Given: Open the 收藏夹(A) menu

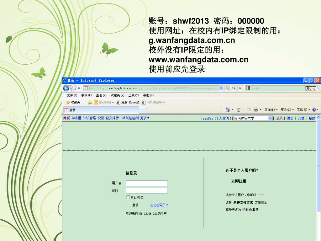Looking at the screenshot, I should pyautogui.click(x=117, y=95).
